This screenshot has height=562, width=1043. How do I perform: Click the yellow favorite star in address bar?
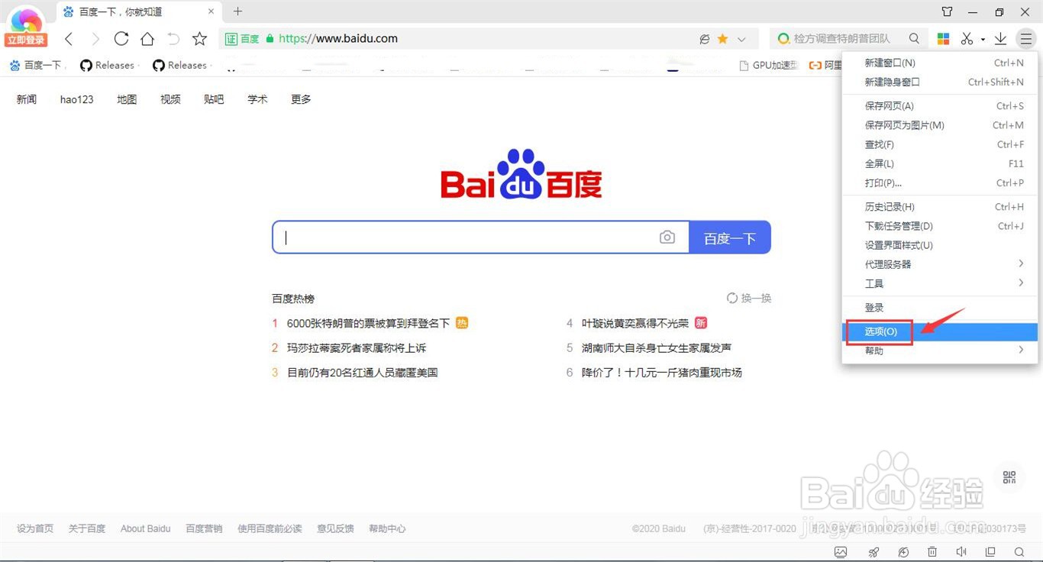[x=722, y=39]
